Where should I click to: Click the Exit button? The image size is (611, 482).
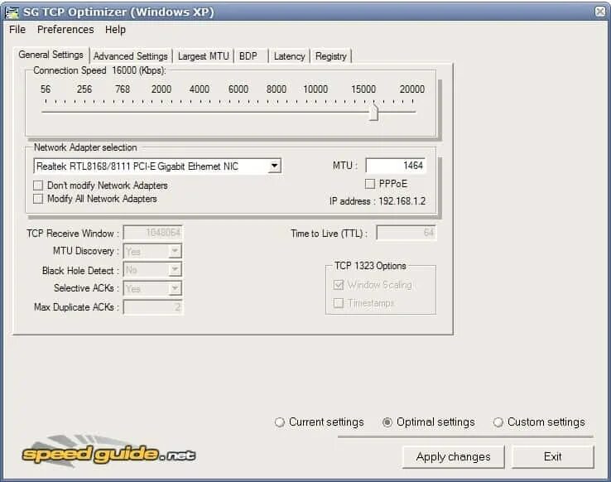click(552, 456)
